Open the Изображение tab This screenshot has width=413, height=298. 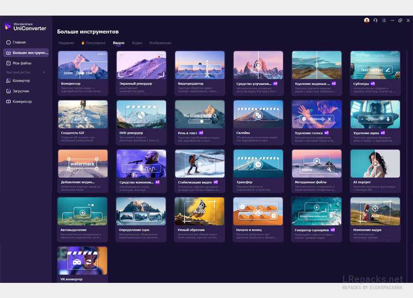pos(160,43)
